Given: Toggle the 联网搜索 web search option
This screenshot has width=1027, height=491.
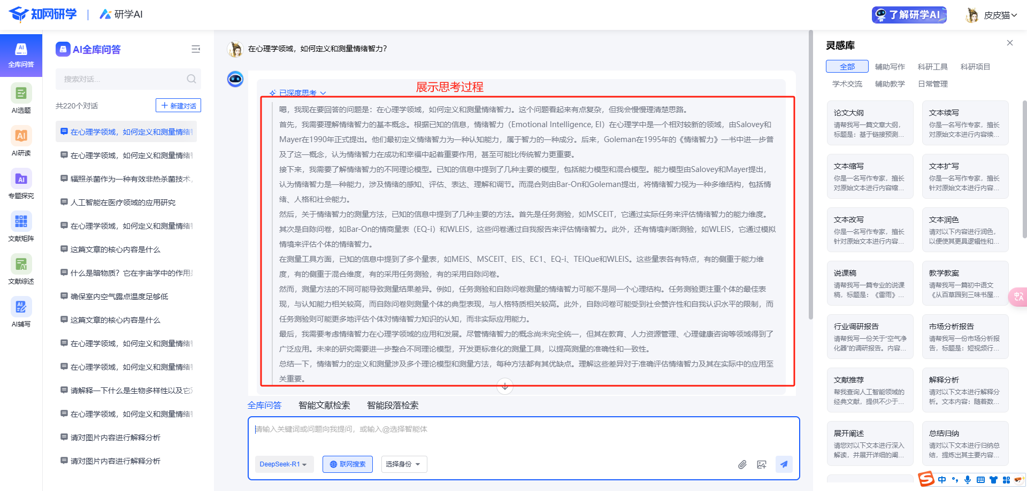Looking at the screenshot, I should tap(348, 464).
